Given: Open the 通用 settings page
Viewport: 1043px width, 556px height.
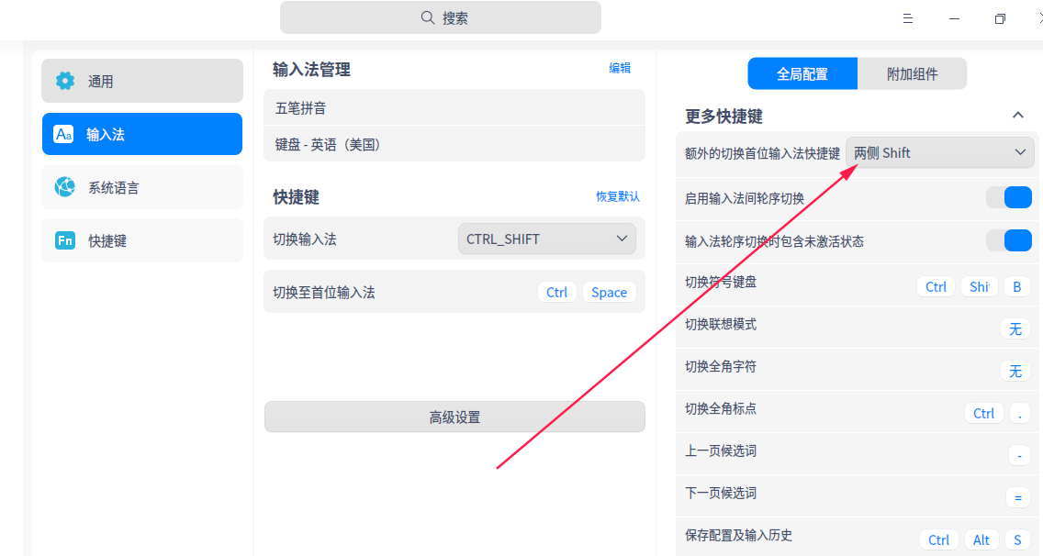Looking at the screenshot, I should click(142, 81).
